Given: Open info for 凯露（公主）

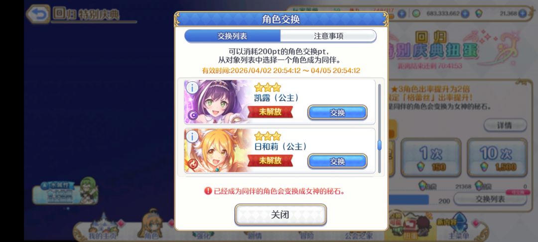Looking at the screenshot, I should point(192,88).
